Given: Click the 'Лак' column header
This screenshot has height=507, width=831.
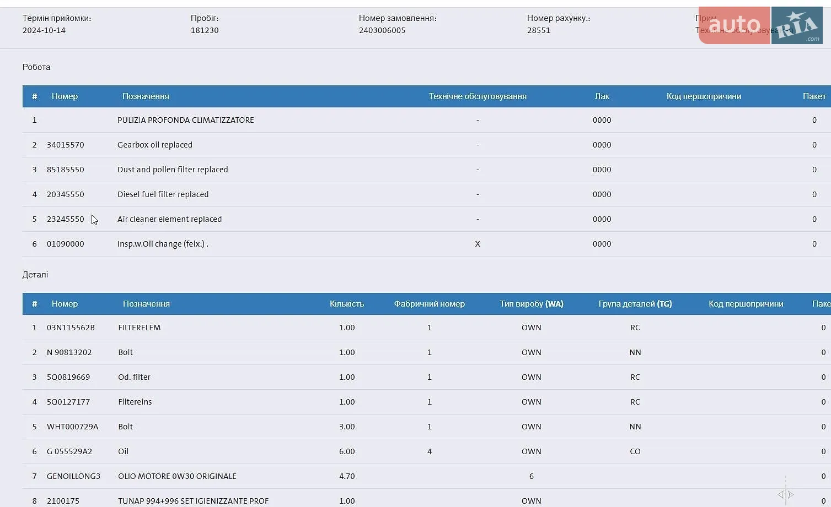Looking at the screenshot, I should pyautogui.click(x=602, y=96).
